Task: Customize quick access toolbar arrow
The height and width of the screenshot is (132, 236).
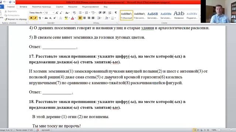Action: click(14, 2)
